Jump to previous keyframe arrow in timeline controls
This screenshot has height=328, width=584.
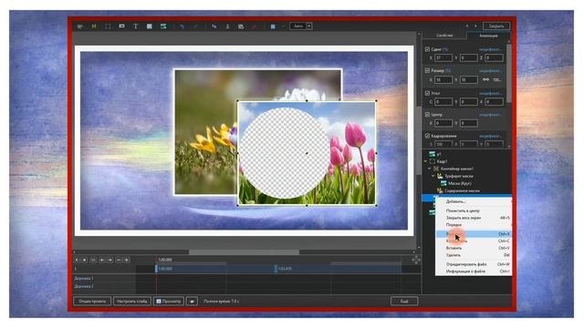pos(101,260)
